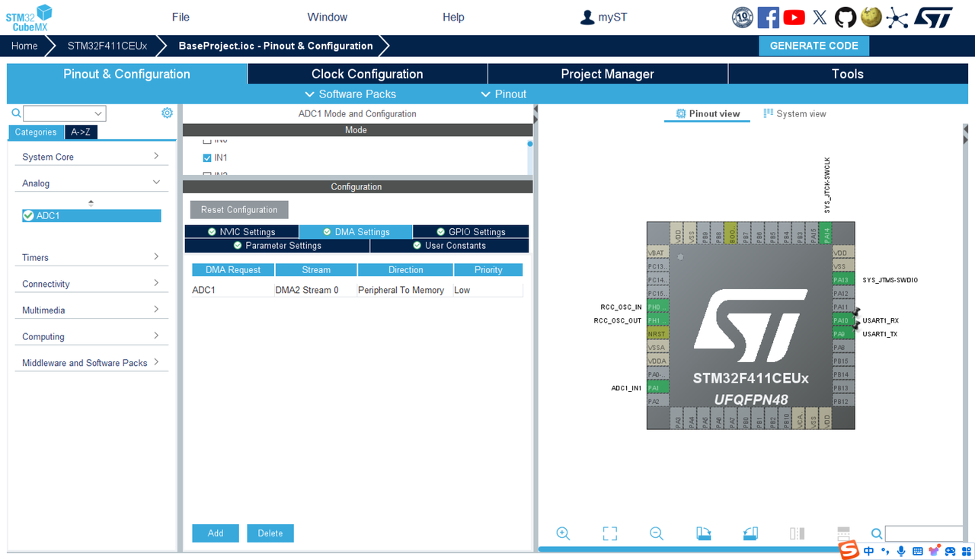The height and width of the screenshot is (560, 975).
Task: Open the Sogou soft keyboard icon
Action: [917, 551]
